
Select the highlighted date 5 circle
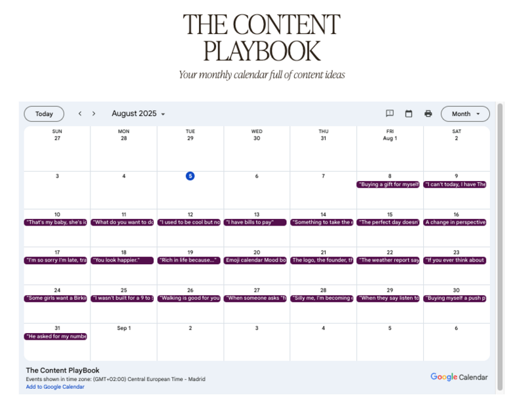pos(190,176)
